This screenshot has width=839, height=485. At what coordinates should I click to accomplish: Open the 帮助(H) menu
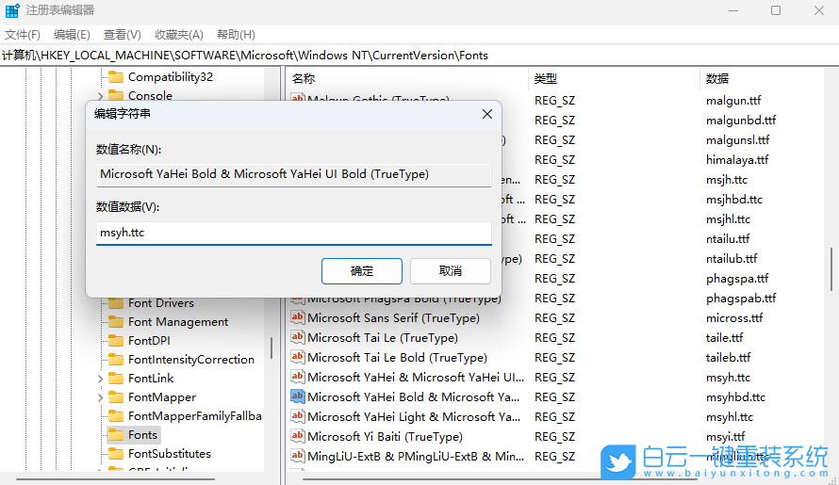[236, 35]
